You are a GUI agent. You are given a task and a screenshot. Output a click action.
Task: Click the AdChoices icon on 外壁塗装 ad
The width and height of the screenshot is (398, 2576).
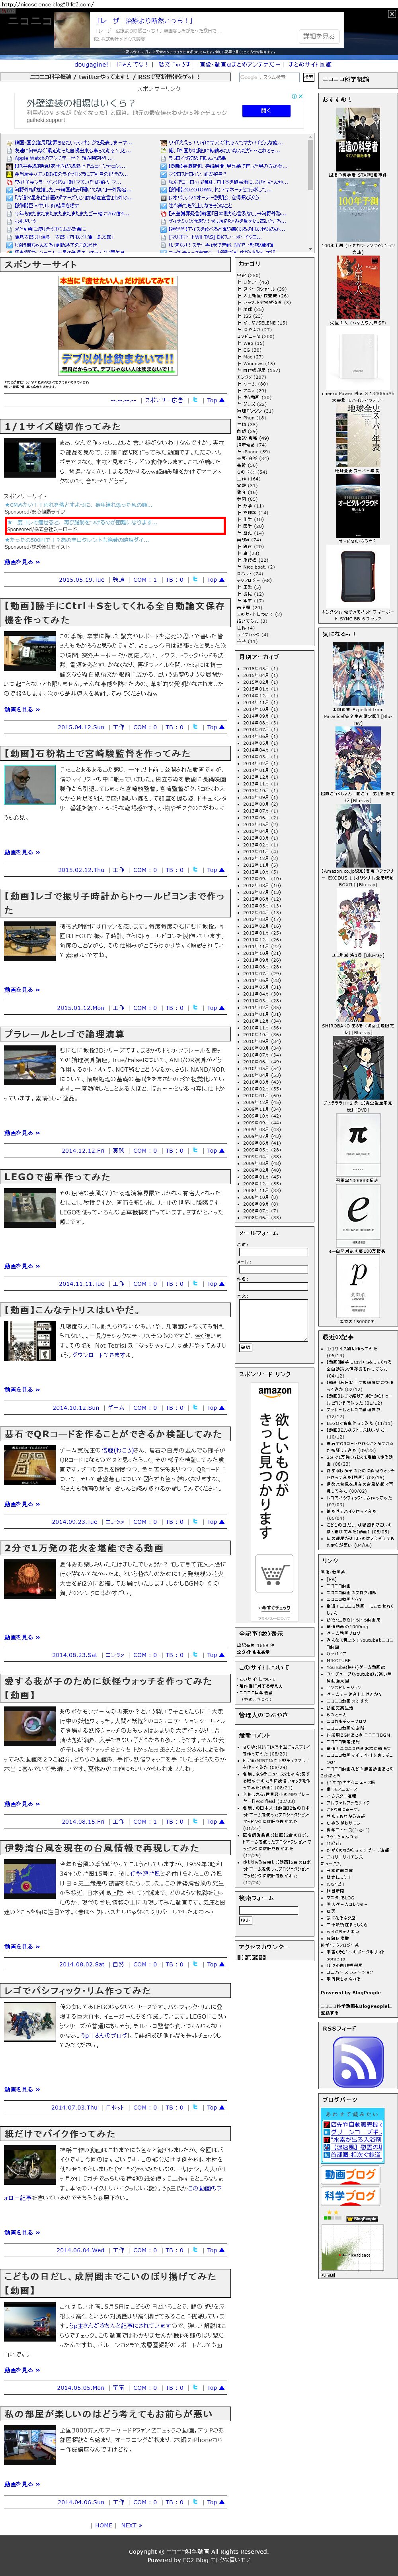(294, 97)
